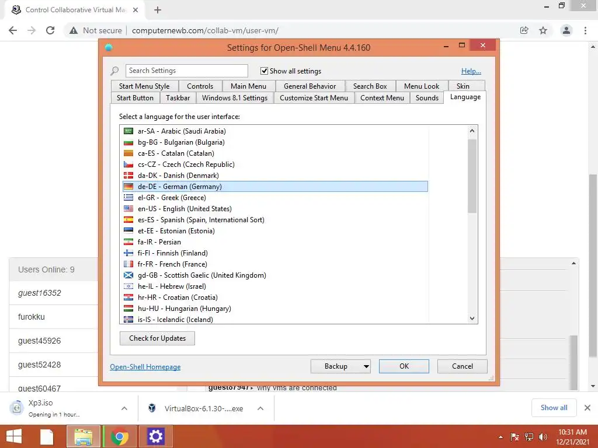Close the downloads bar
This screenshot has width=598, height=448.
tap(587, 408)
